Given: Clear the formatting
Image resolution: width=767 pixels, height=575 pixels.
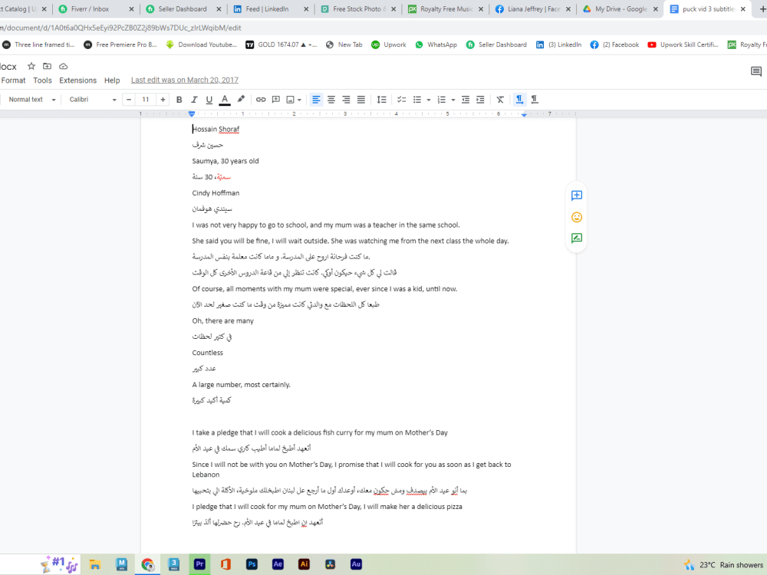Looking at the screenshot, I should [x=500, y=100].
